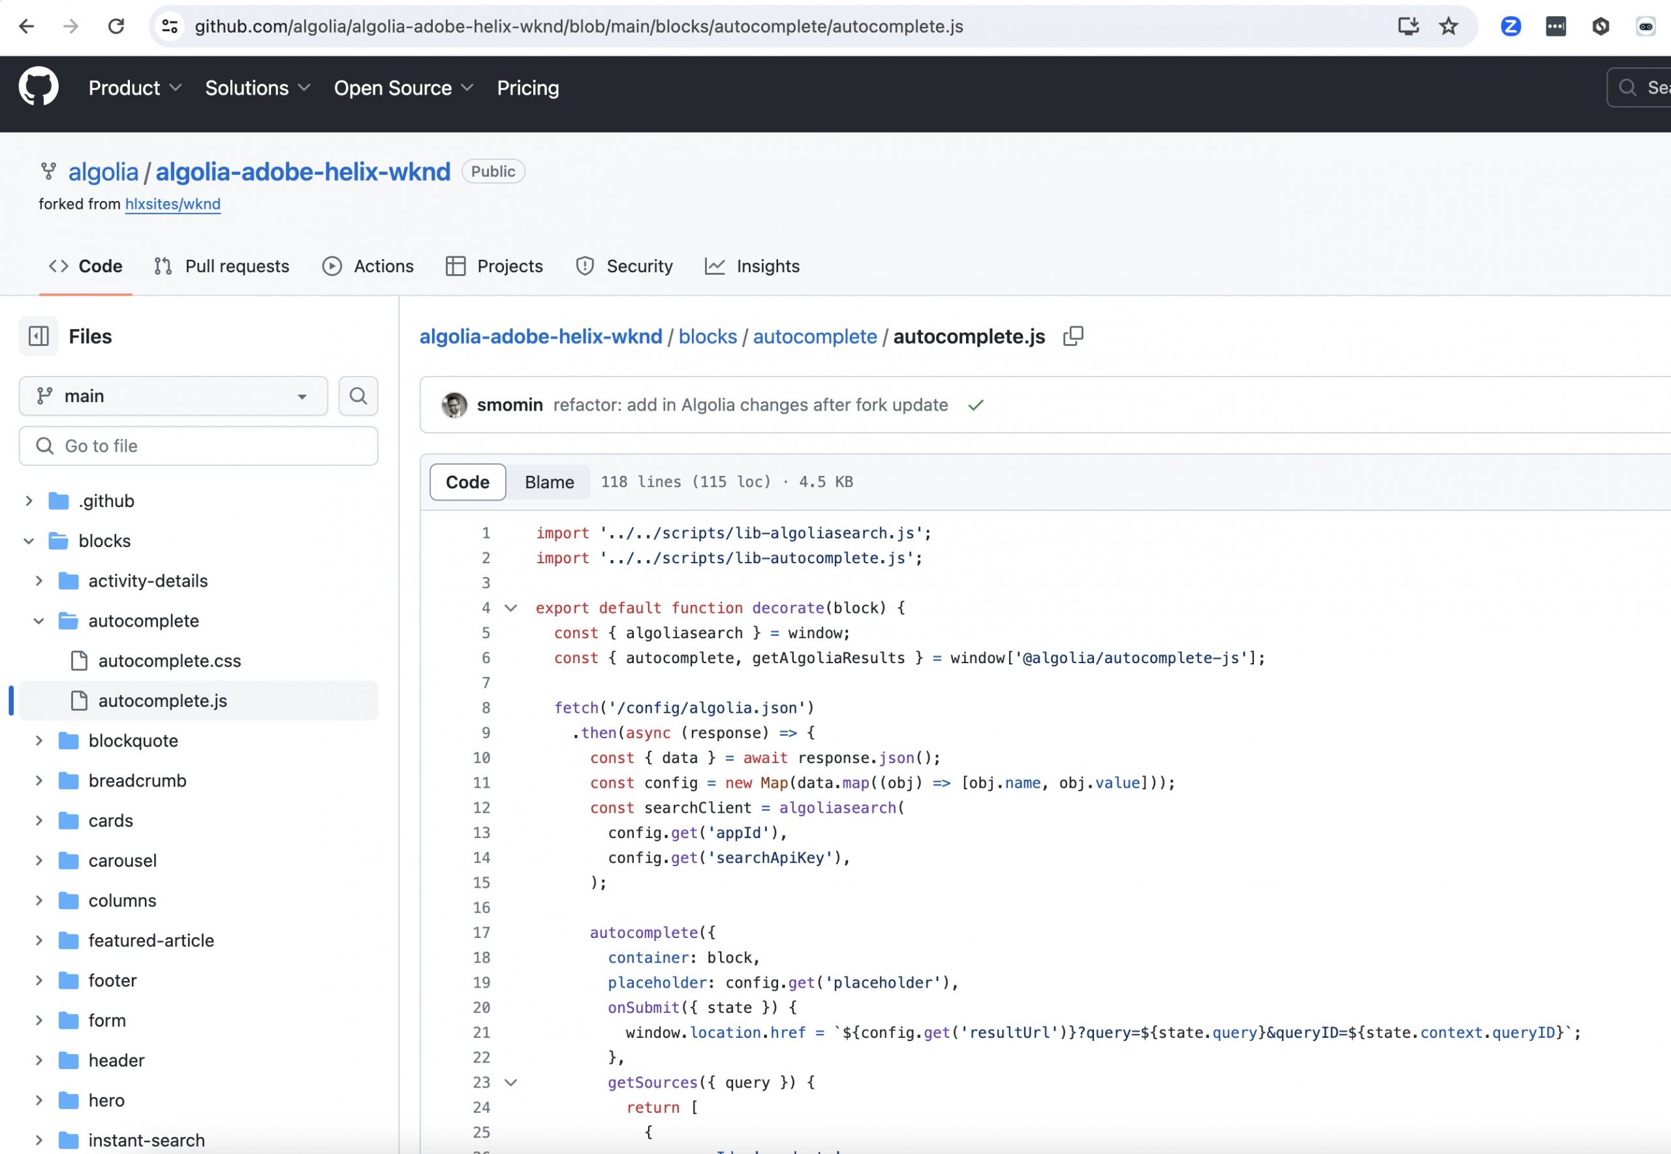Expand the activity-details folder

[x=39, y=581]
